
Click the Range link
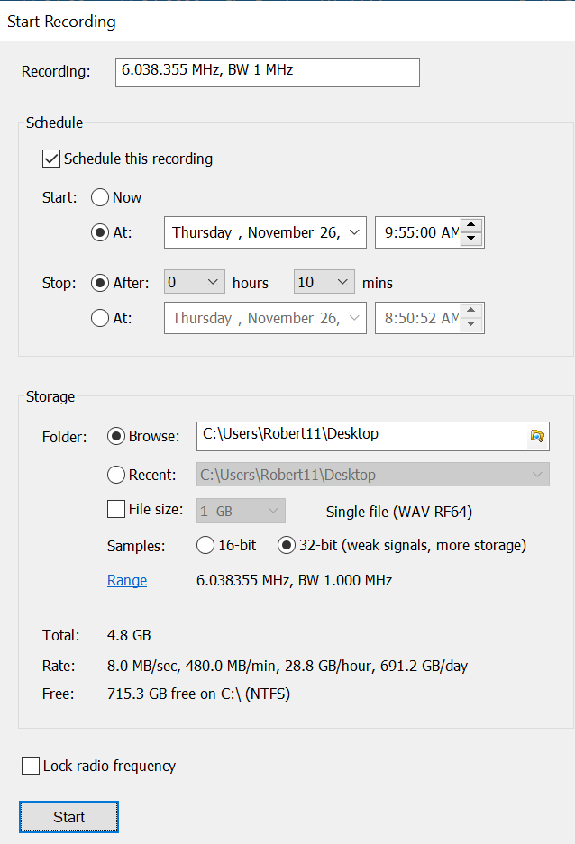127,581
